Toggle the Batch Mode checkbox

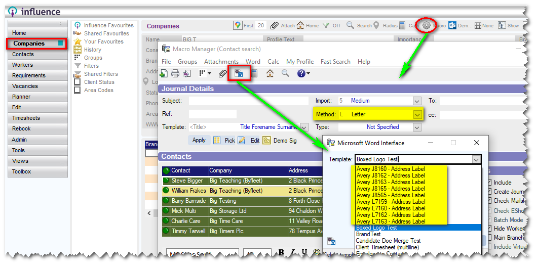[489, 220]
